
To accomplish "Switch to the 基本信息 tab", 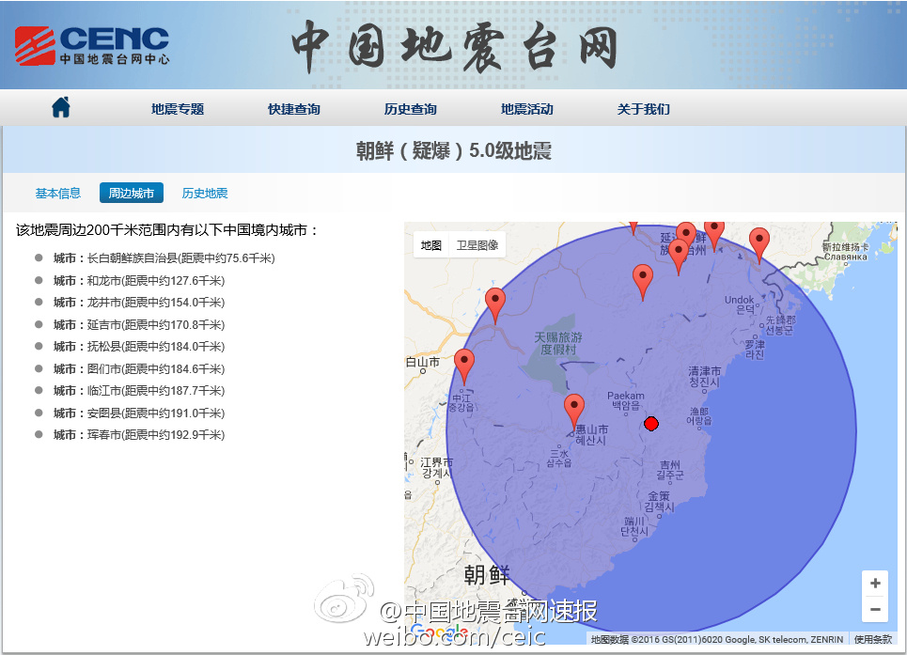I will tap(58, 194).
